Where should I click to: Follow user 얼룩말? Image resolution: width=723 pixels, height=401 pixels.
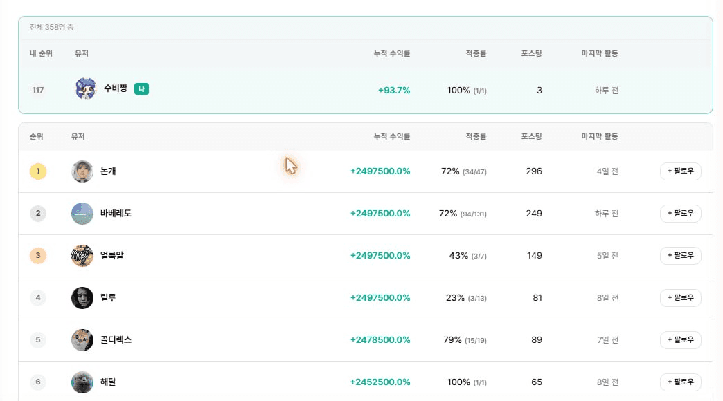(681, 256)
